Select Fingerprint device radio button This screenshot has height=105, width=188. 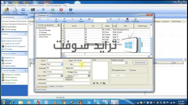pyautogui.click(x=113, y=70)
